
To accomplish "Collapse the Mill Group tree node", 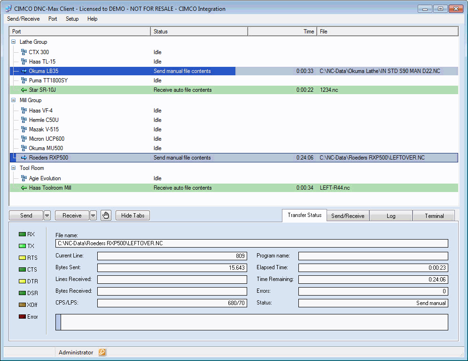I will pyautogui.click(x=14, y=100).
